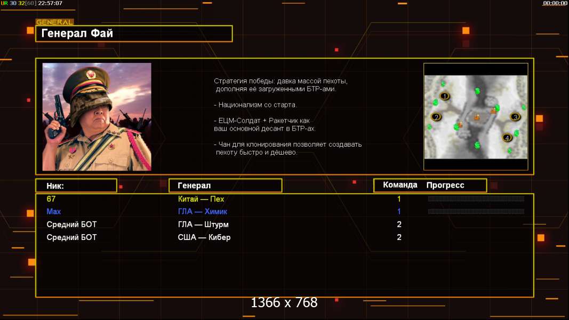The image size is (569, 320).
Task: Click 'ГЛА — Химик' general entry
Action: pos(203,212)
